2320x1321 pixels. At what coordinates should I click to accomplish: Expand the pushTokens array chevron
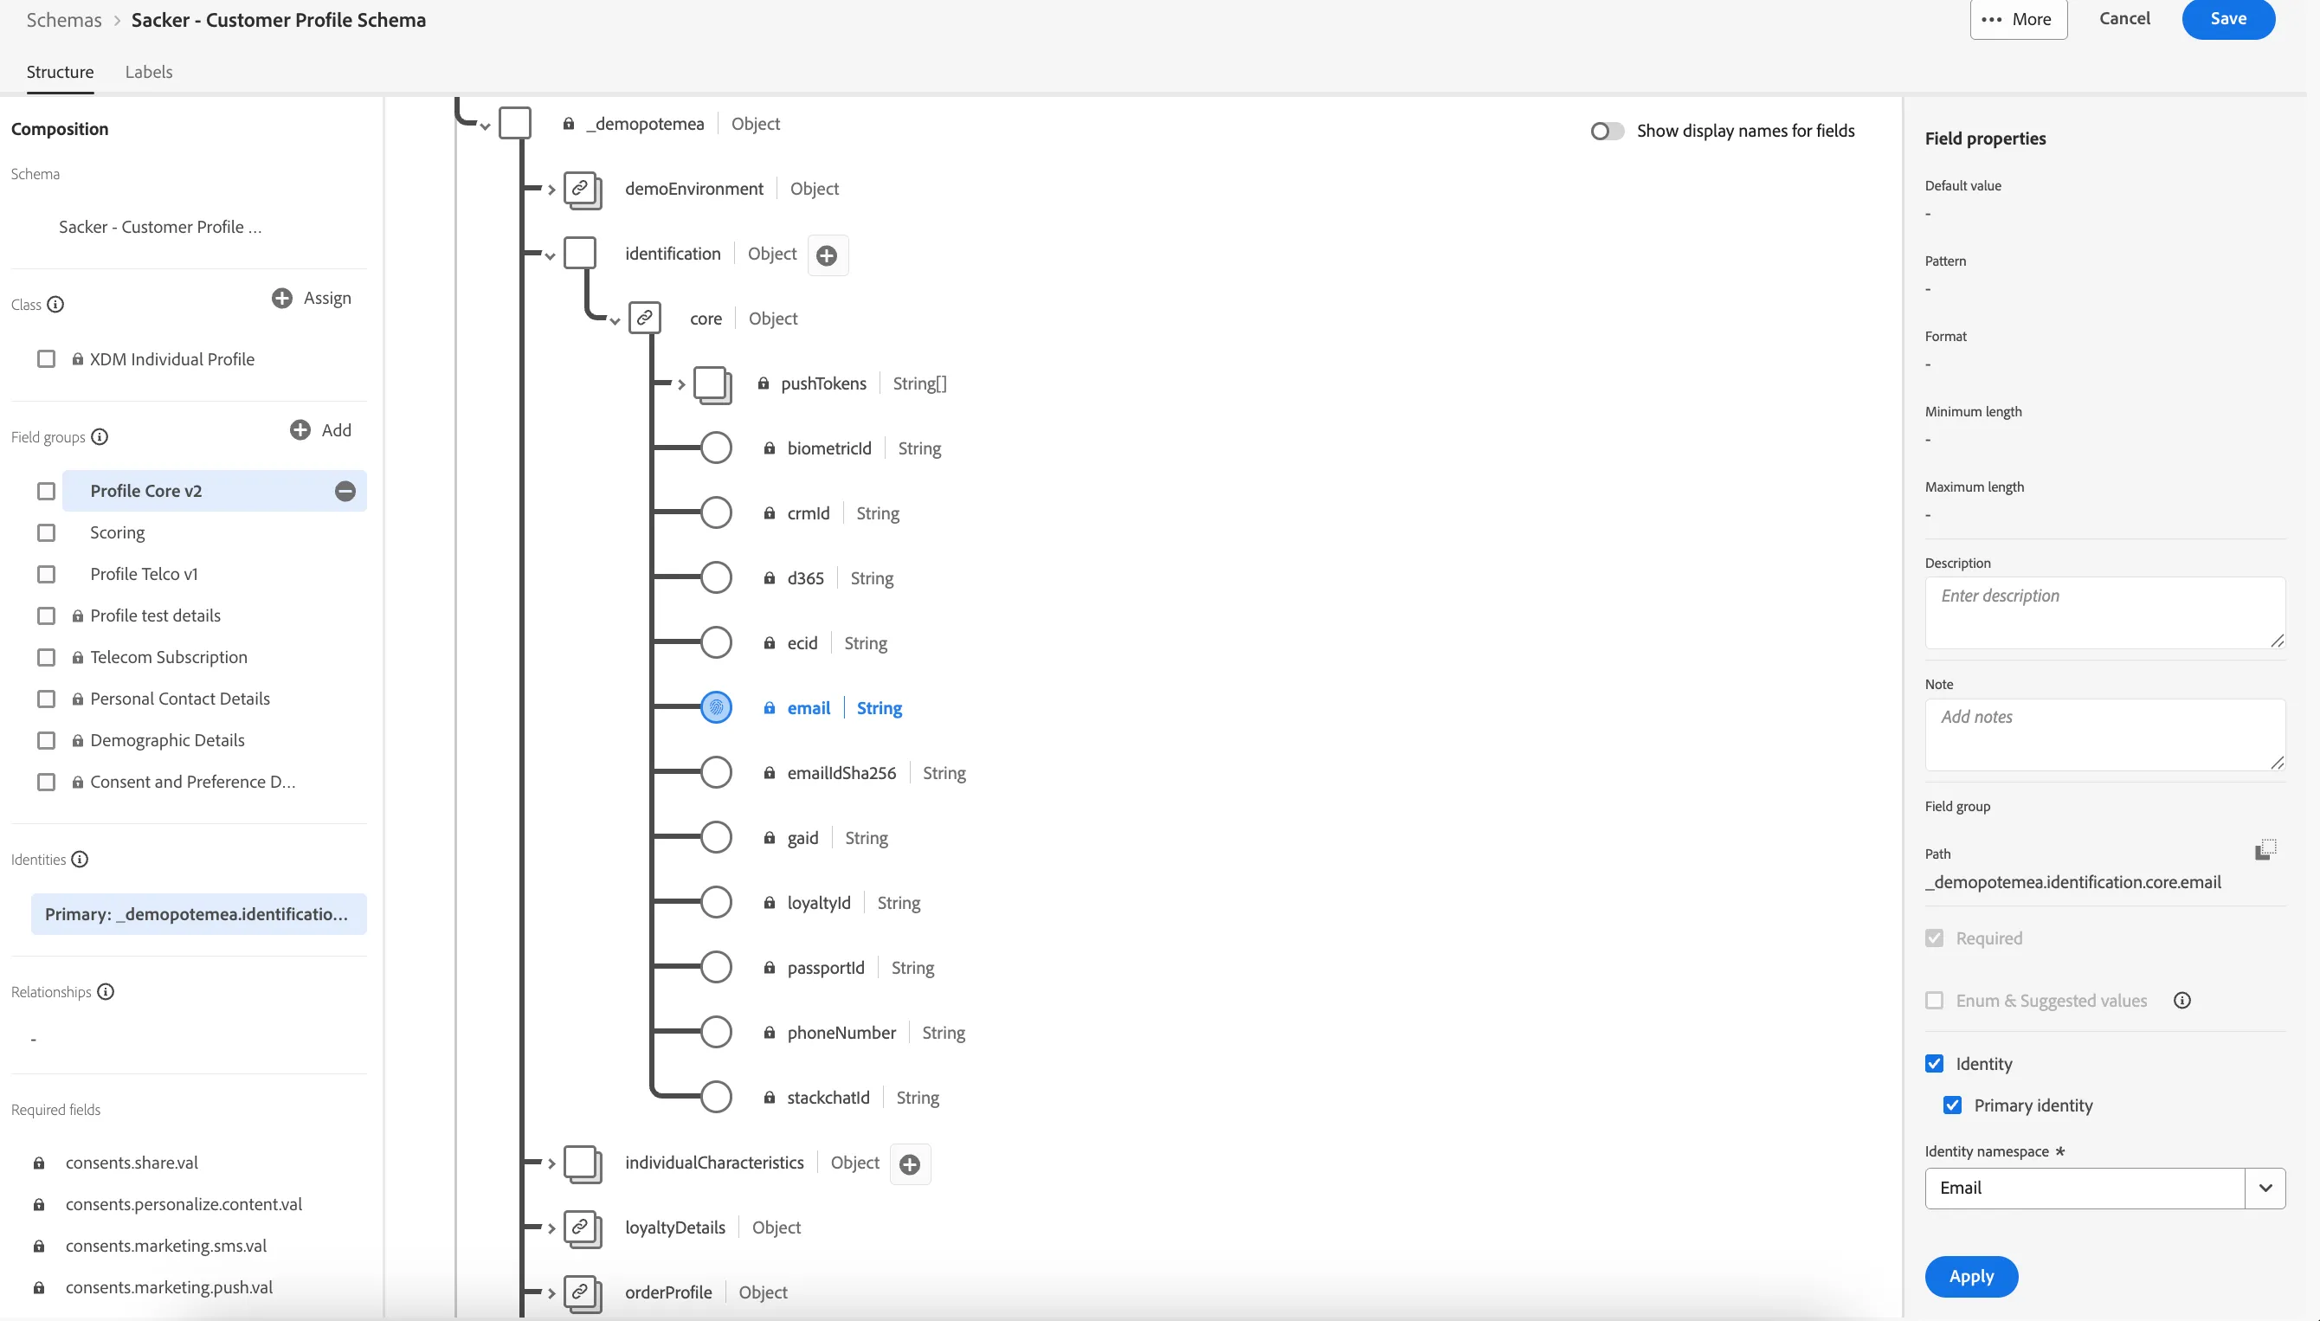click(680, 384)
